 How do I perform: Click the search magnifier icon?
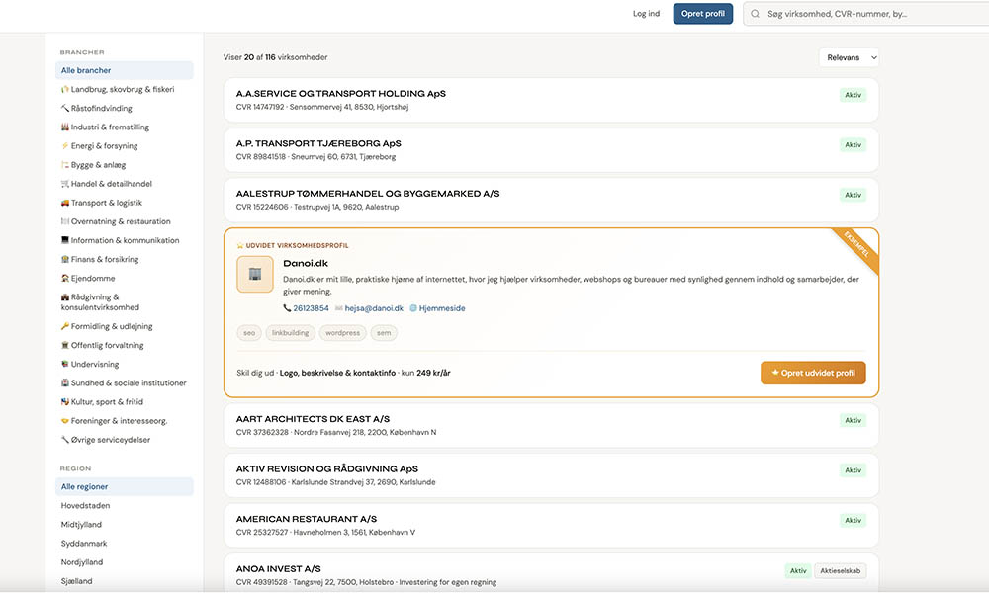point(757,14)
